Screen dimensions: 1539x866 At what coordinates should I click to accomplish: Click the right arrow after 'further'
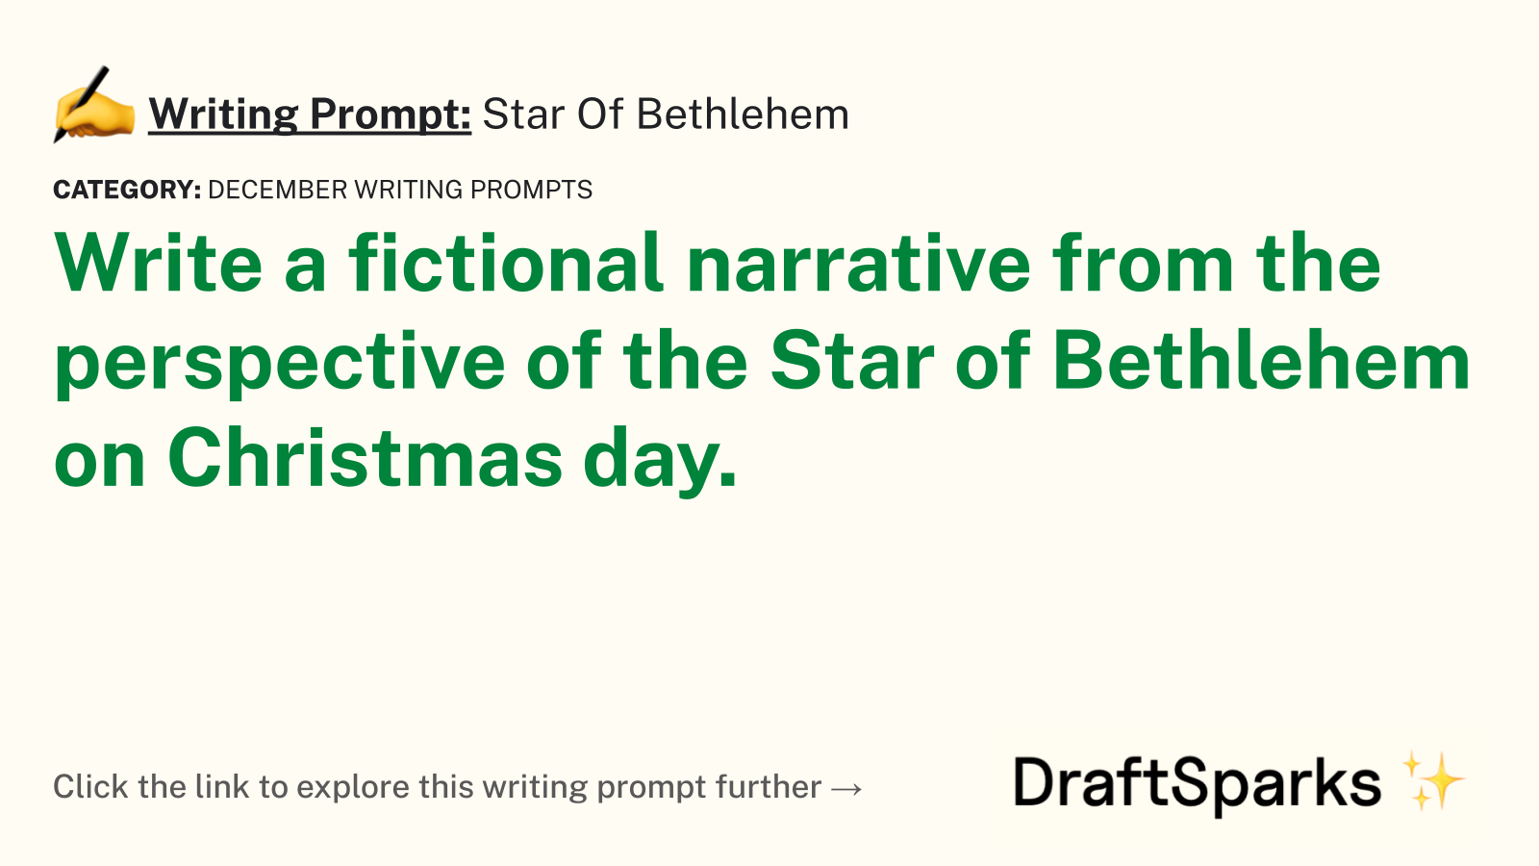846,789
